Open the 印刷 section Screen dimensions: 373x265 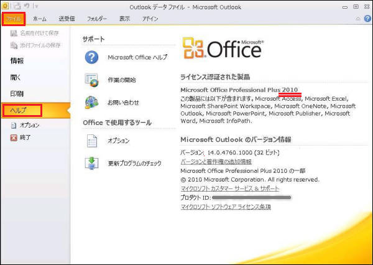pos(17,94)
